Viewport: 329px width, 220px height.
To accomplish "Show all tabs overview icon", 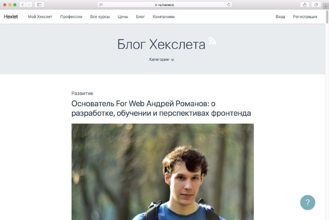I will coord(316,5).
